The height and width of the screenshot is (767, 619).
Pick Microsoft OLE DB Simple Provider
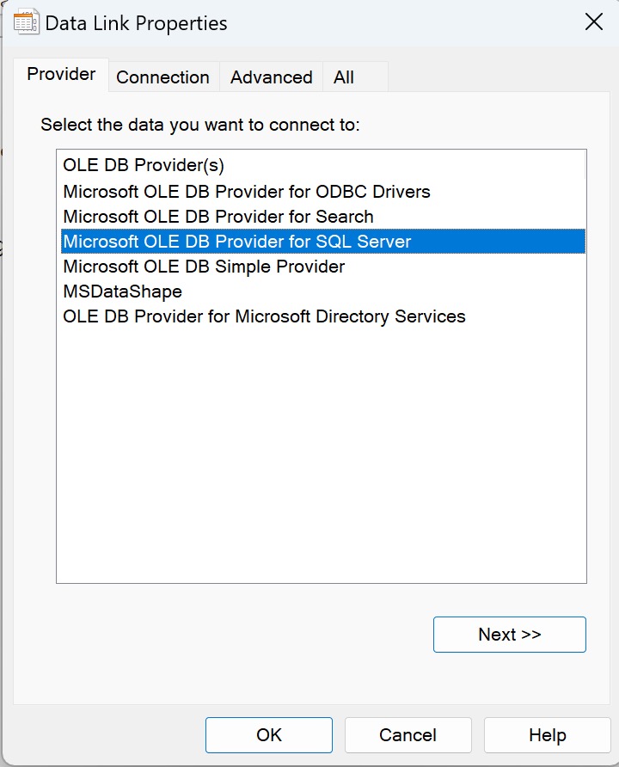204,267
